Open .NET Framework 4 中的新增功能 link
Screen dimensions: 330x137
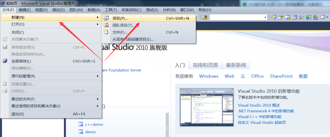[266, 111]
